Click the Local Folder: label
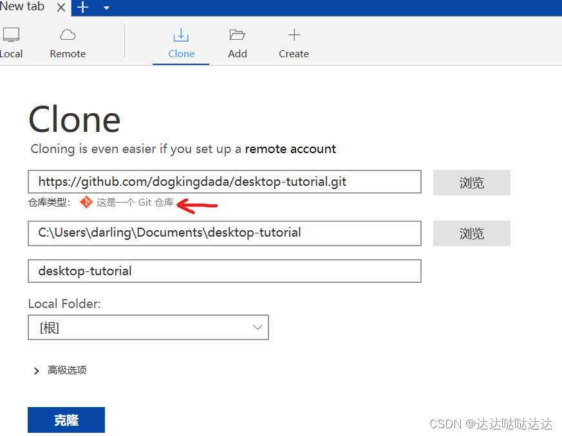 pyautogui.click(x=64, y=304)
